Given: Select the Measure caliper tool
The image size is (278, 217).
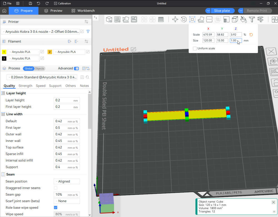Looking at the screenshot, I should (260, 19).
